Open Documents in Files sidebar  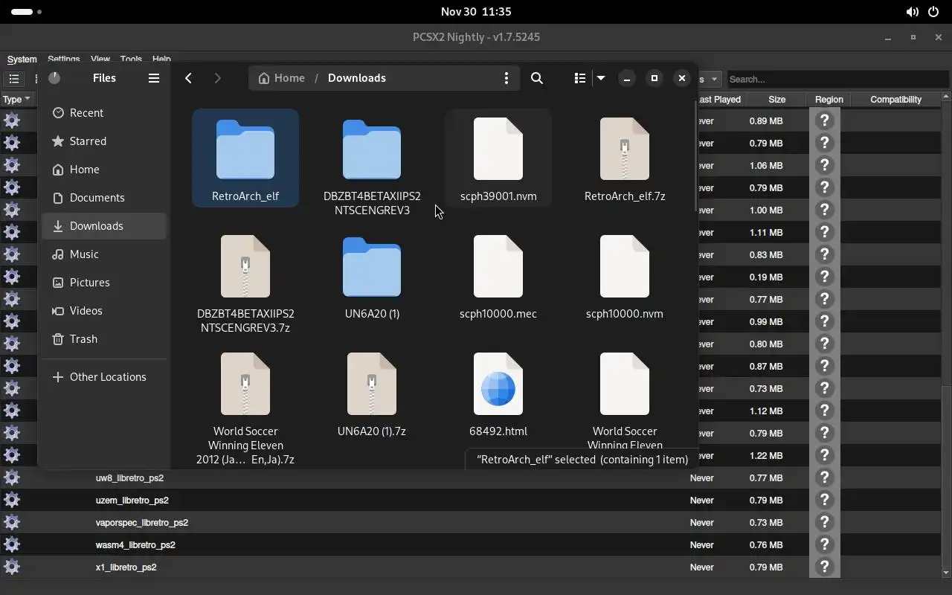click(x=104, y=198)
